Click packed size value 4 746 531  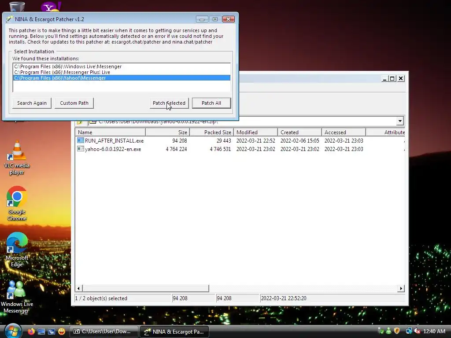[x=220, y=149]
